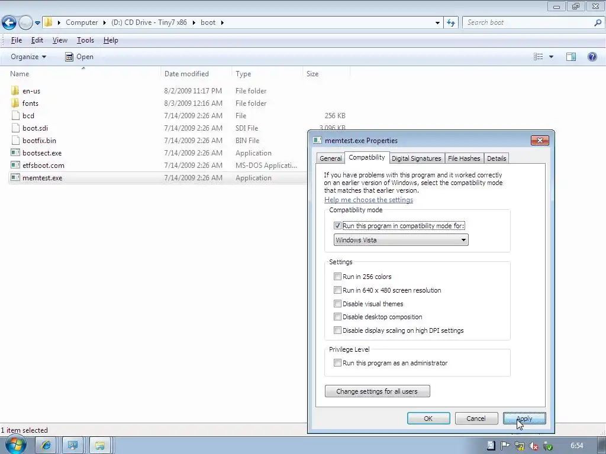Open the Tools menu

(x=85, y=40)
